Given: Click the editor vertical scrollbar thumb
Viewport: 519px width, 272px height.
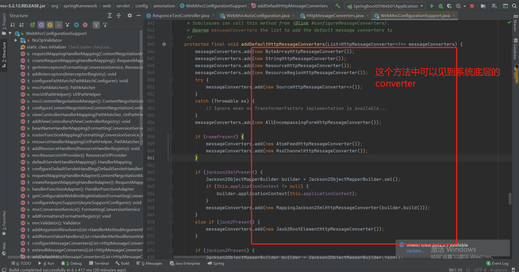Looking at the screenshot, I should click(510, 198).
